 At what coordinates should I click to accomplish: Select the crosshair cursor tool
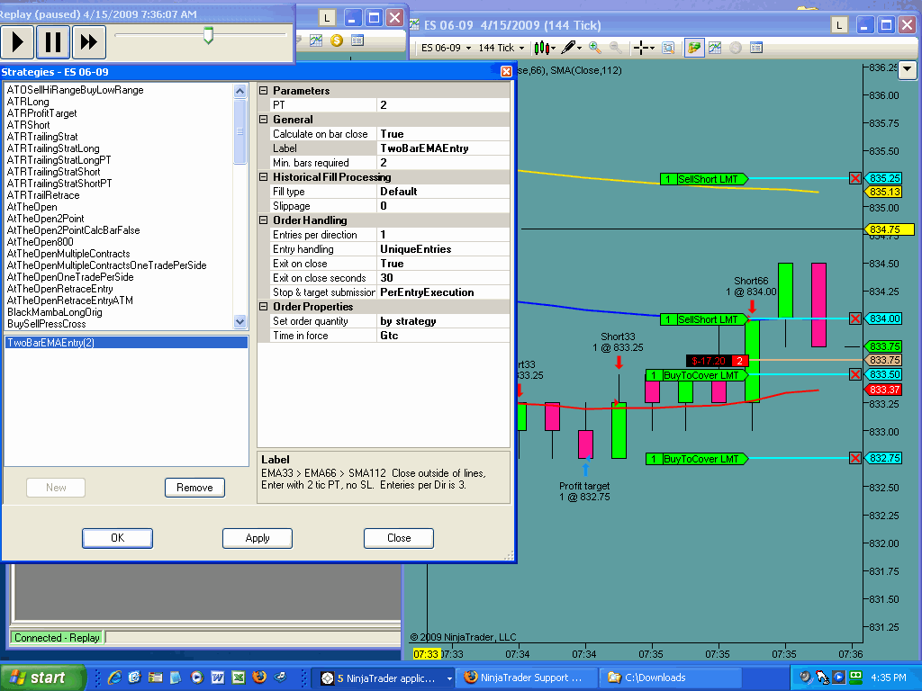pos(643,49)
